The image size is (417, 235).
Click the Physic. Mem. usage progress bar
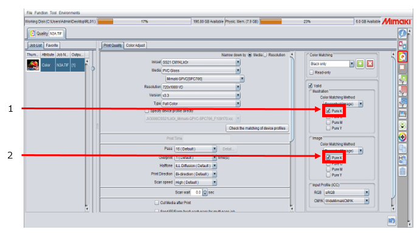pyautogui.click(x=307, y=21)
